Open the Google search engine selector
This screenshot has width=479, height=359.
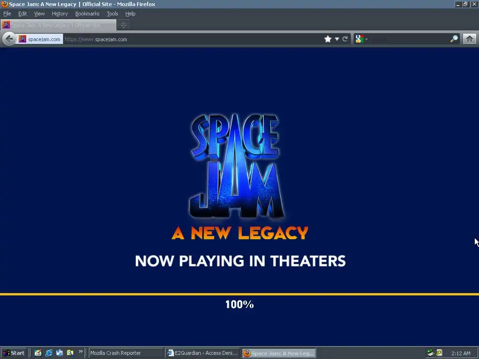362,39
